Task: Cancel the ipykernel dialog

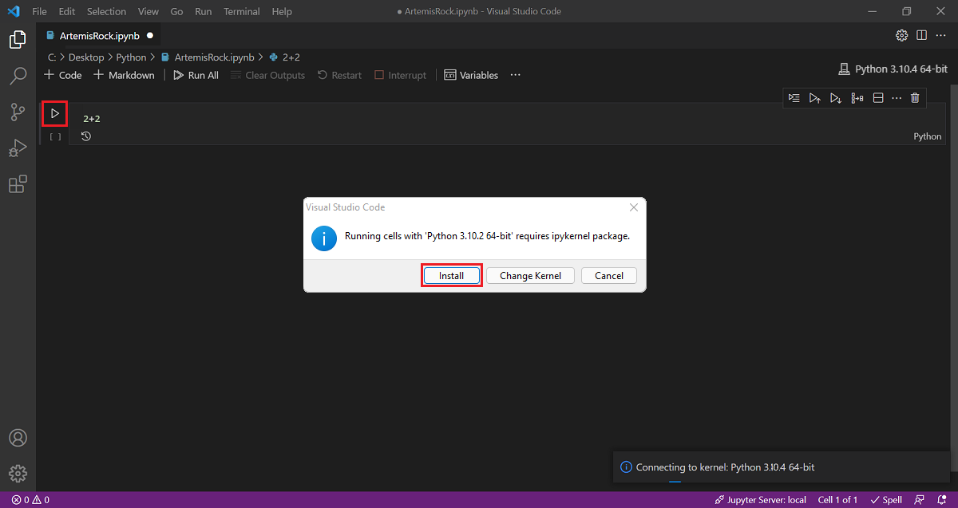Action: (609, 276)
